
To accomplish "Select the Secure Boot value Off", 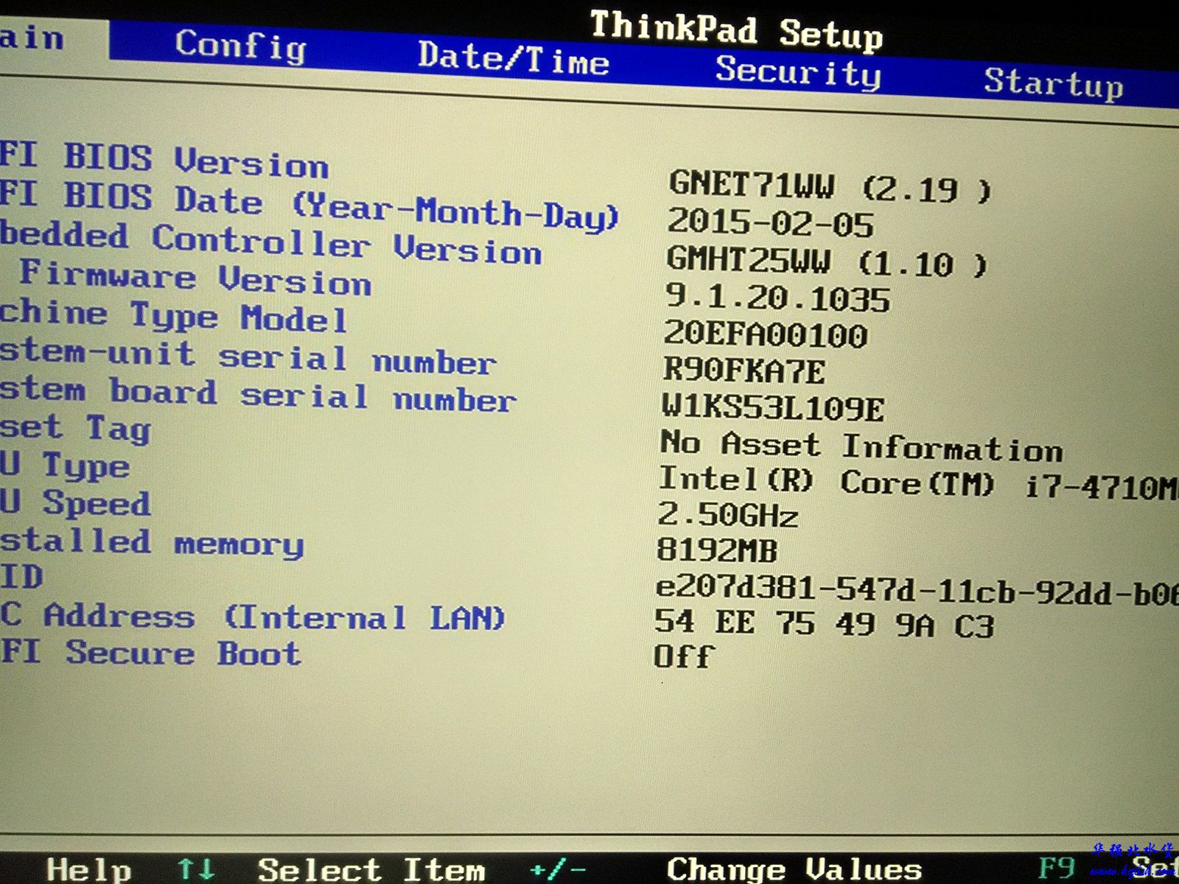I will 684,656.
